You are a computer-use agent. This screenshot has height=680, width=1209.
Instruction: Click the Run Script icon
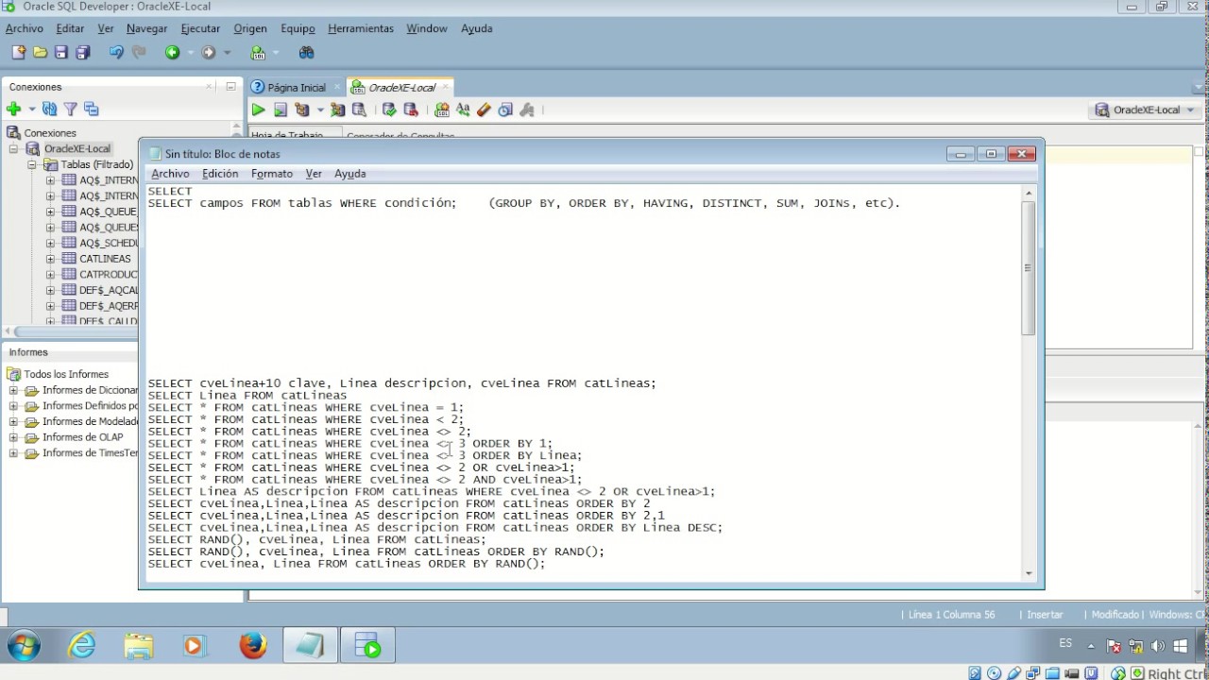click(281, 110)
